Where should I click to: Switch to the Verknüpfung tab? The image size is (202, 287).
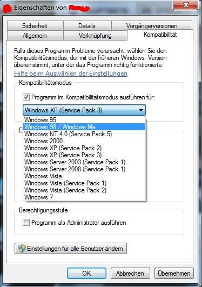click(95, 36)
